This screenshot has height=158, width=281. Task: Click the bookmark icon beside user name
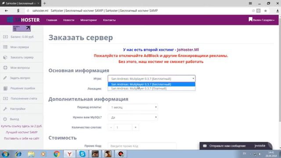point(250,19)
